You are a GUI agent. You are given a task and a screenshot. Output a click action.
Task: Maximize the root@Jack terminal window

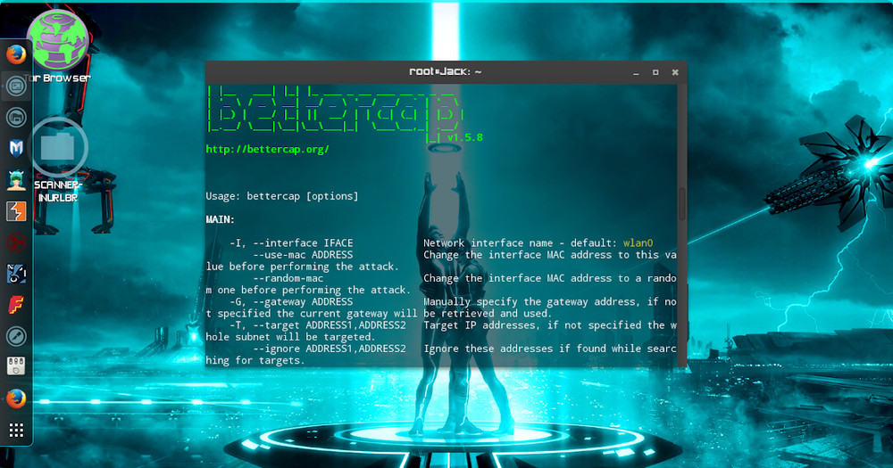click(x=655, y=72)
